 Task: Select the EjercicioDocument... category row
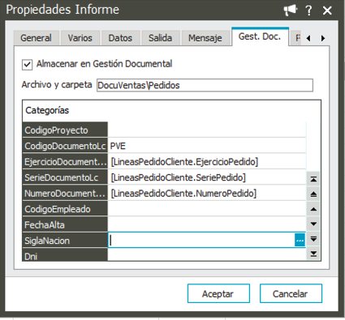[65, 161]
